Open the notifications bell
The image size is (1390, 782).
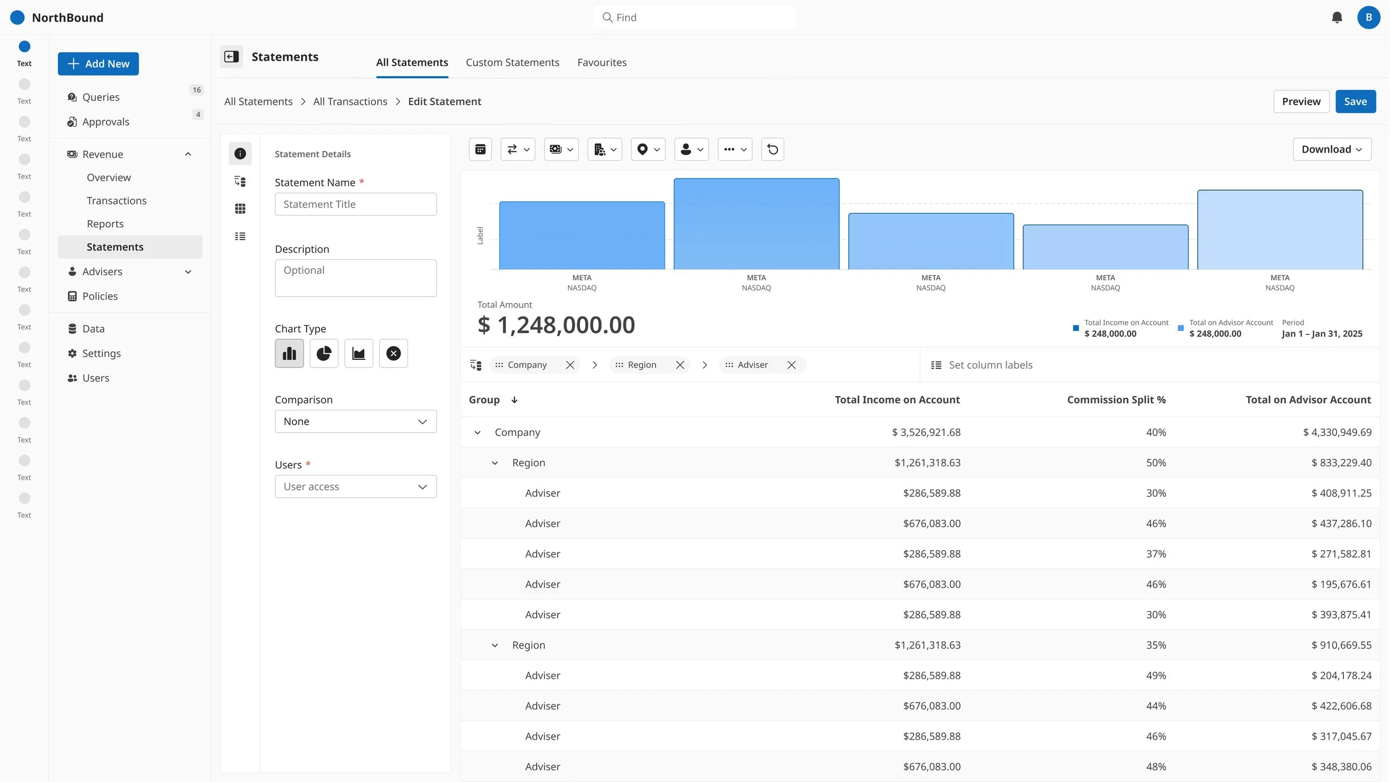(1337, 17)
